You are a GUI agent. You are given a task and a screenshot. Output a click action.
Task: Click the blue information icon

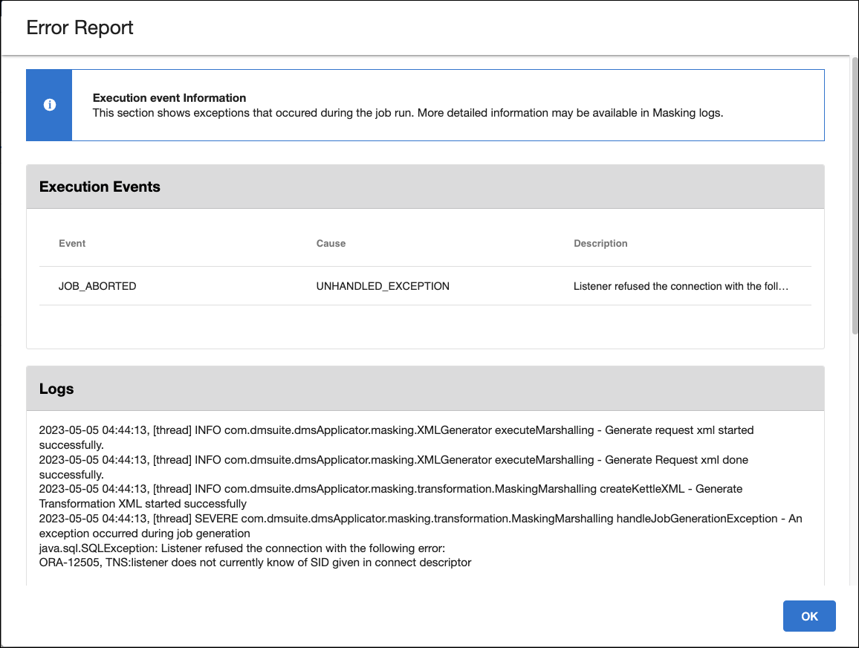pos(50,106)
